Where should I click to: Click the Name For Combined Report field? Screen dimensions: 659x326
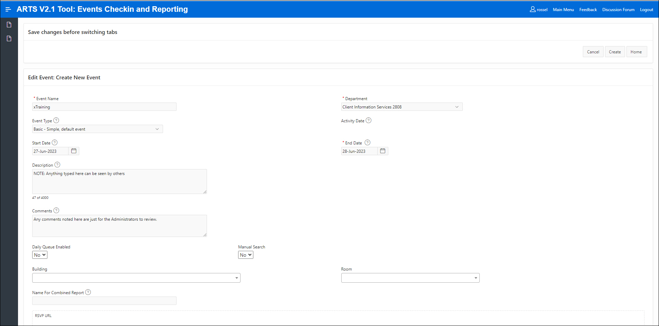(104, 301)
